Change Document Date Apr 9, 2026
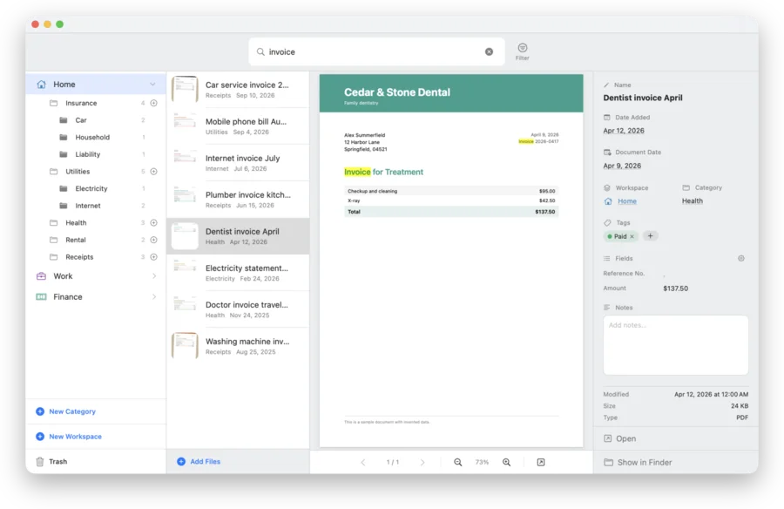 (622, 166)
